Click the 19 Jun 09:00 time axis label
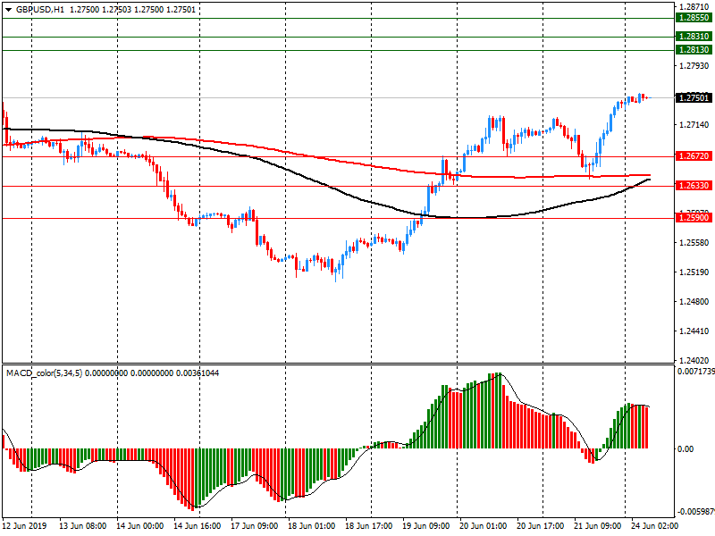This screenshot has width=715, height=536. point(426,526)
